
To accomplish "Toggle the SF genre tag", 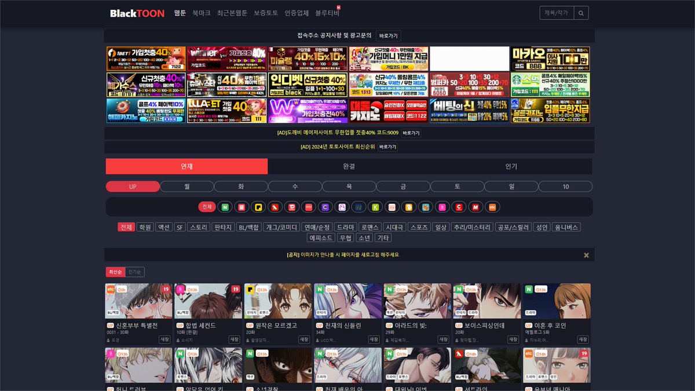I will point(180,227).
